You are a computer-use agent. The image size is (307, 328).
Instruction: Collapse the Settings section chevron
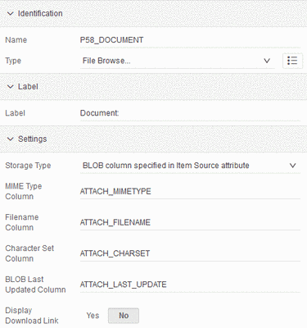[x=11, y=139]
